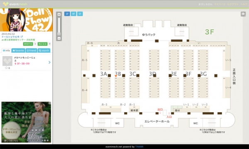Click the い-4 wall booth label
The image size is (249, 149).
click(228, 88)
